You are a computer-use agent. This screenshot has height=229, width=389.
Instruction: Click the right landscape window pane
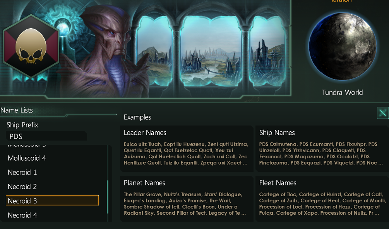click(x=267, y=52)
